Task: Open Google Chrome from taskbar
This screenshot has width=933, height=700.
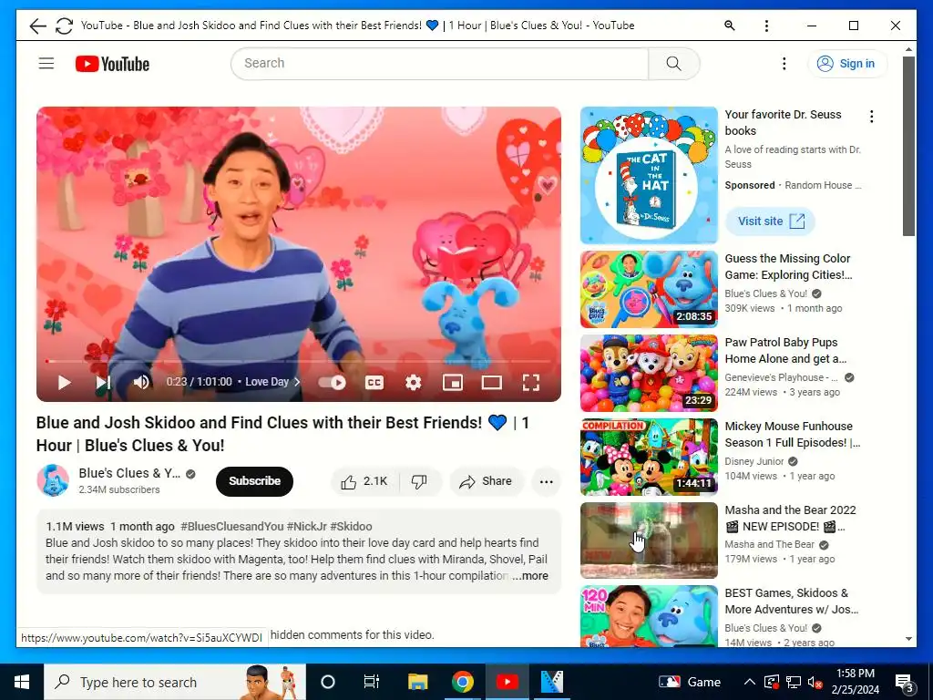Action: [x=462, y=682]
